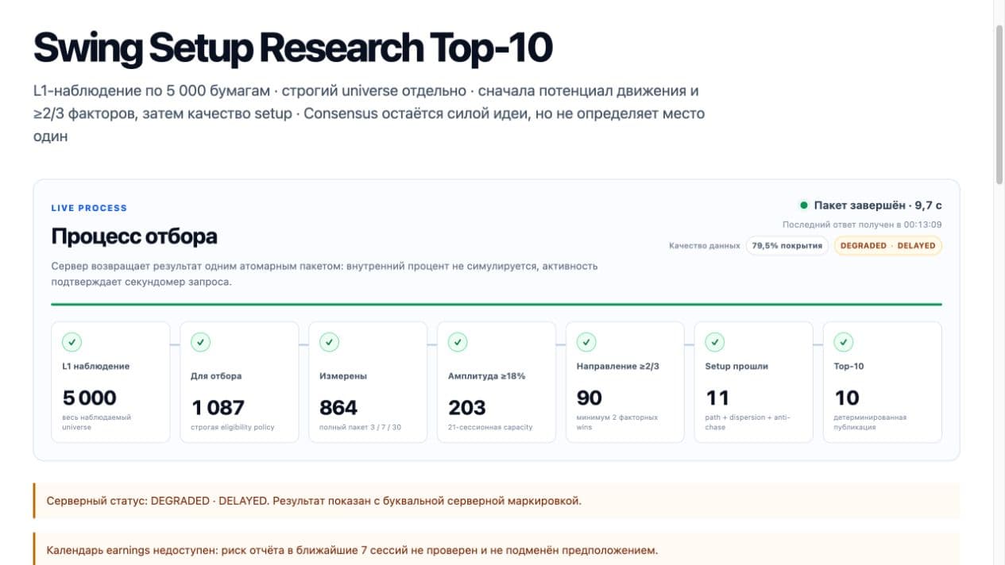Click the 11 value under Setup прошли
The width and height of the screenshot is (1005, 565).
point(717,398)
